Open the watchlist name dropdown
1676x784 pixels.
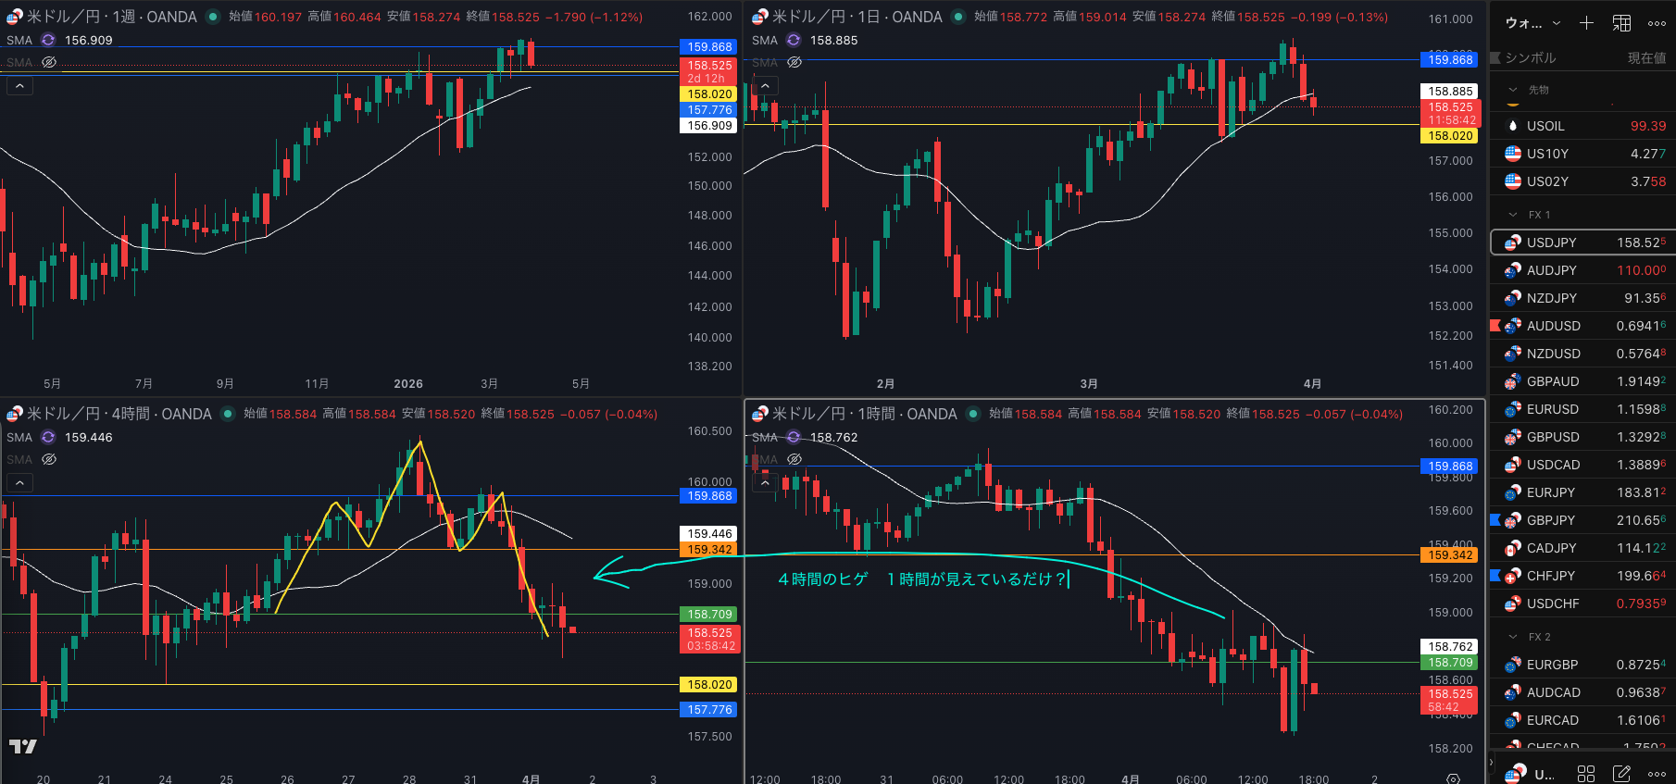1533,23
